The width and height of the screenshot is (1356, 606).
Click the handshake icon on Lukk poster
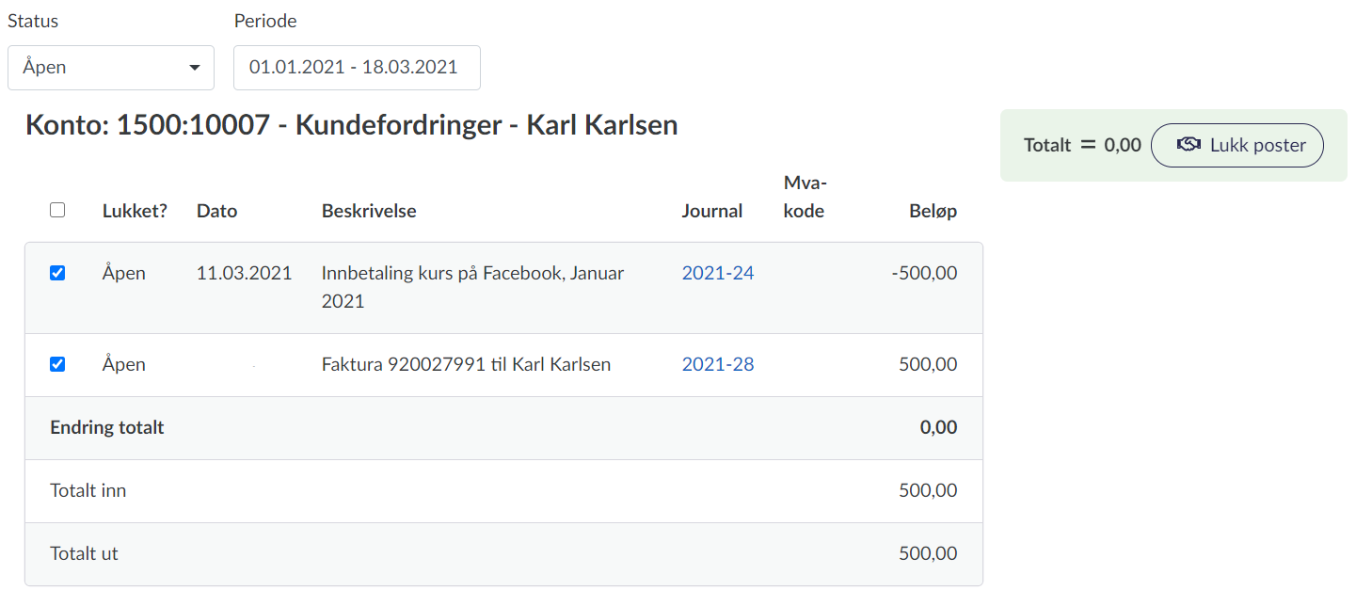1188,145
